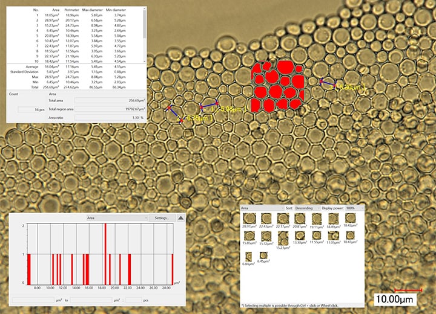
Task: Click the scroll-down arrow in results table
Action: click(x=144, y=61)
